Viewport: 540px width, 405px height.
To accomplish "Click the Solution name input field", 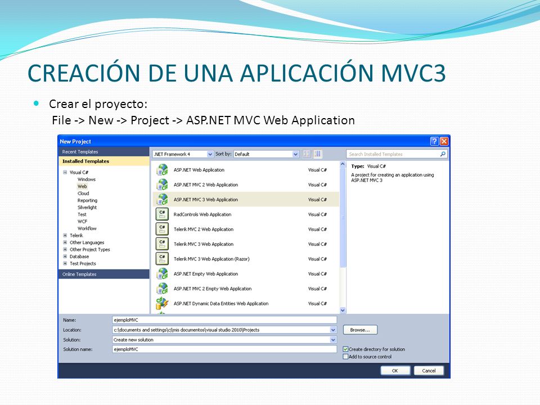I will click(224, 349).
